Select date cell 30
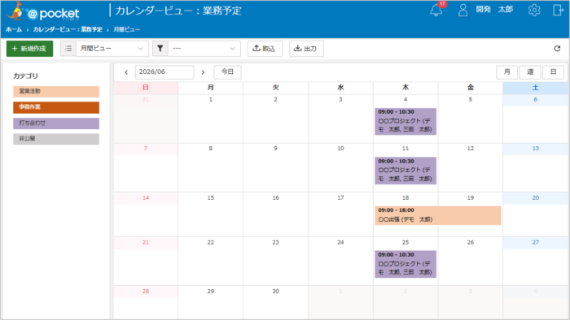Viewport: 570px width, 320px height. (x=275, y=302)
